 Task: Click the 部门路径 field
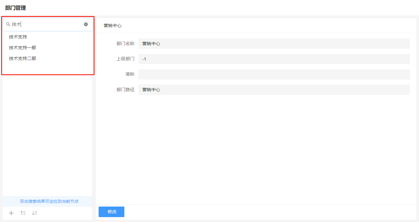point(274,90)
